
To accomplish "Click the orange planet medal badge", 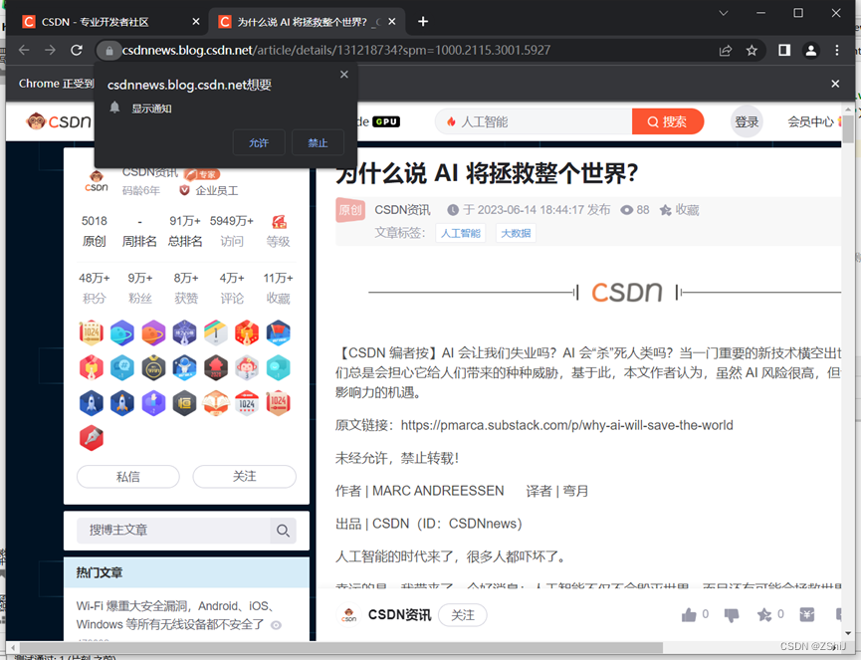I will (153, 332).
